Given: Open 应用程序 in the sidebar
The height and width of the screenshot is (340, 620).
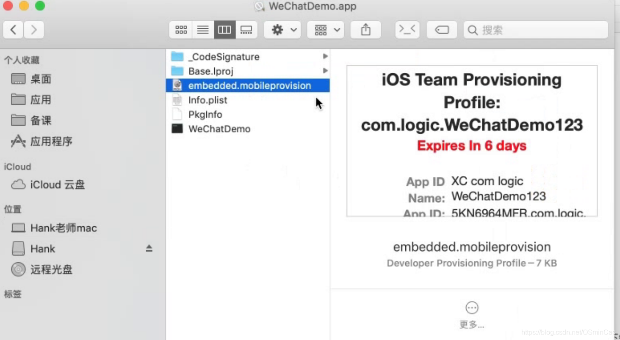Looking at the screenshot, I should point(51,141).
